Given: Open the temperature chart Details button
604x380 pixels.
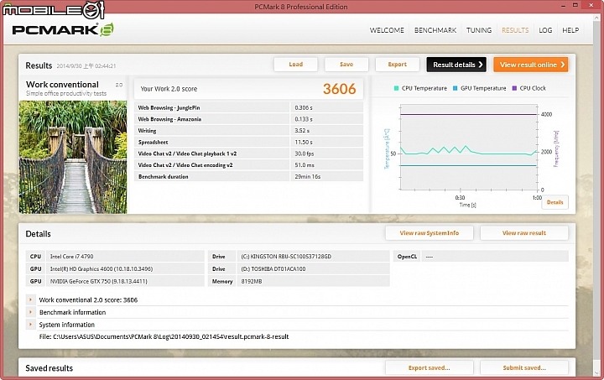Looking at the screenshot, I should (555, 202).
